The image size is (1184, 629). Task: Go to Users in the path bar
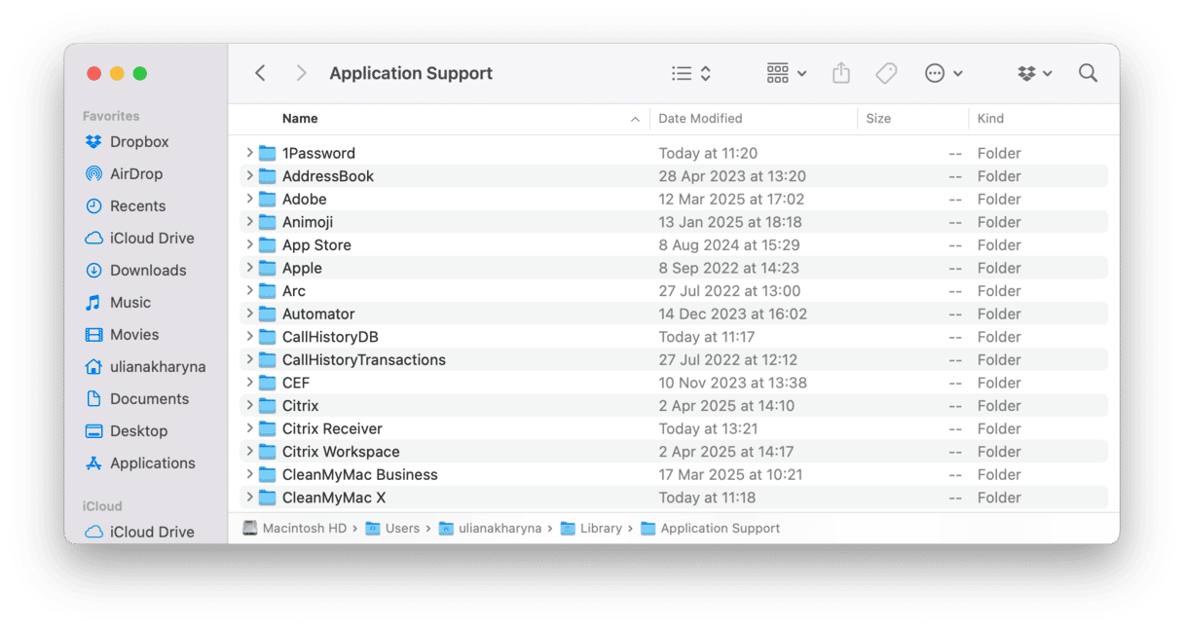coord(392,529)
